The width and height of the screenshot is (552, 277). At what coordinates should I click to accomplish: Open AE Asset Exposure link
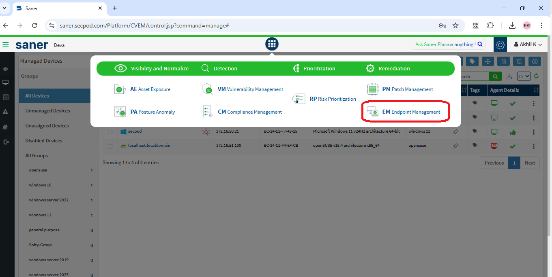[150, 89]
